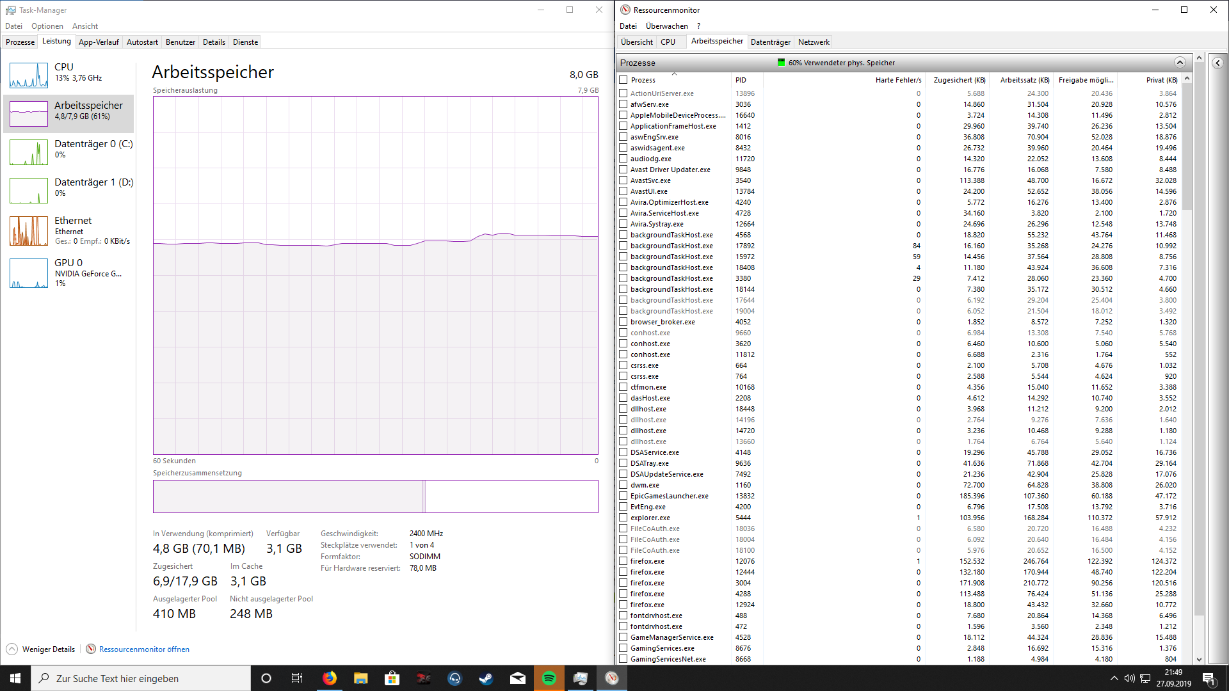Open Spotify from the taskbar

549,678
